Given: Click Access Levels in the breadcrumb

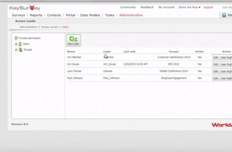Looking at the screenshot, I should point(49,27).
